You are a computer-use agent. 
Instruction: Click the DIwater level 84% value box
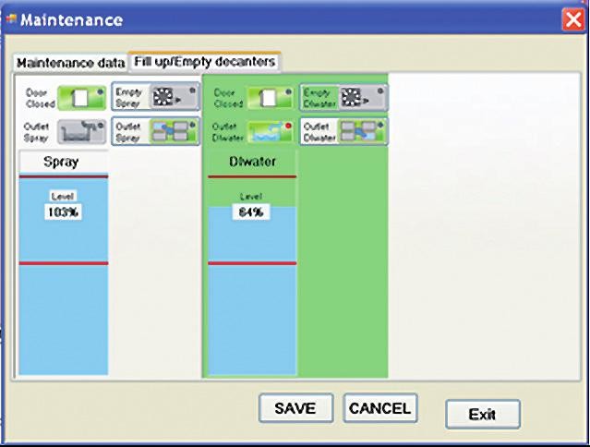pos(251,211)
